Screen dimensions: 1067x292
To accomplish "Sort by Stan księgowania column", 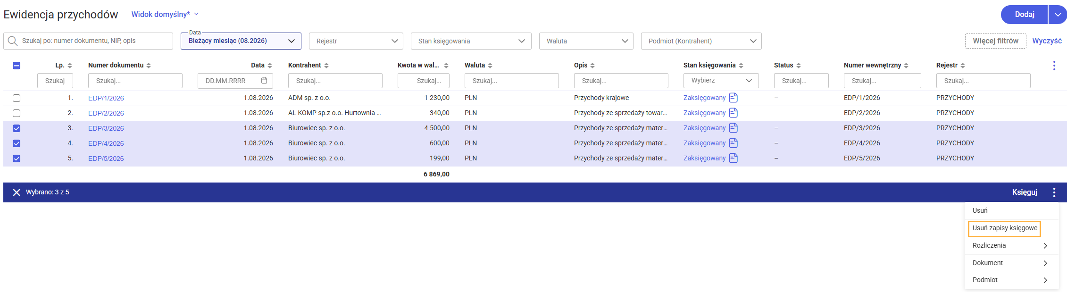I will coord(741,66).
